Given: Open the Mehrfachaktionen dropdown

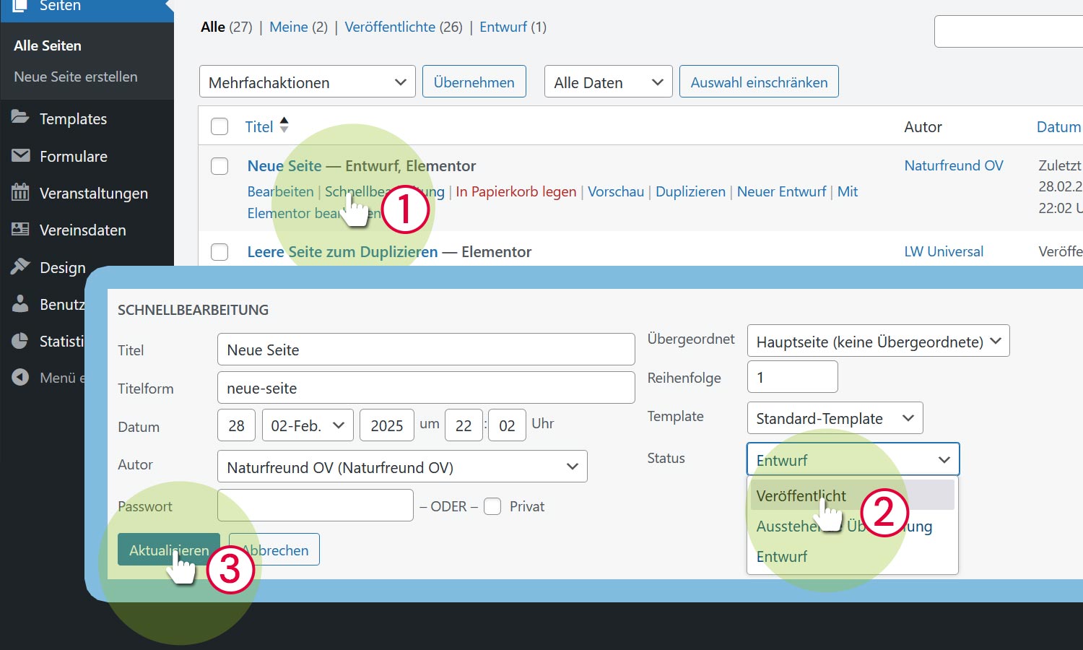Looking at the screenshot, I should pyautogui.click(x=307, y=82).
